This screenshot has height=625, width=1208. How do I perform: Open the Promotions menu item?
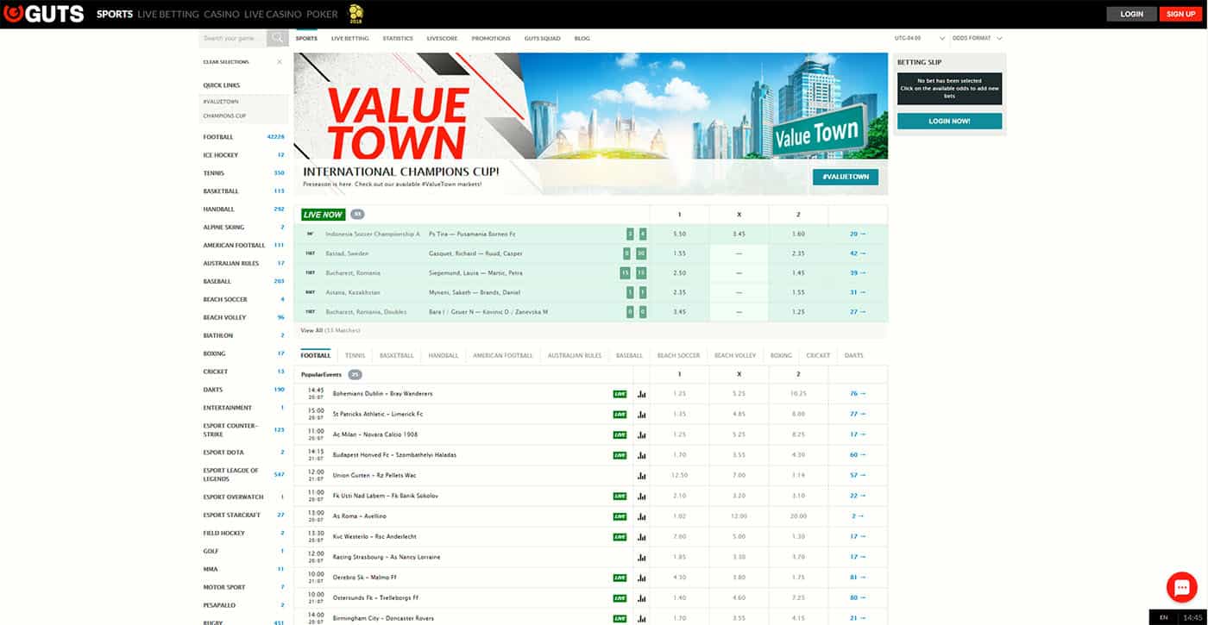tap(491, 39)
